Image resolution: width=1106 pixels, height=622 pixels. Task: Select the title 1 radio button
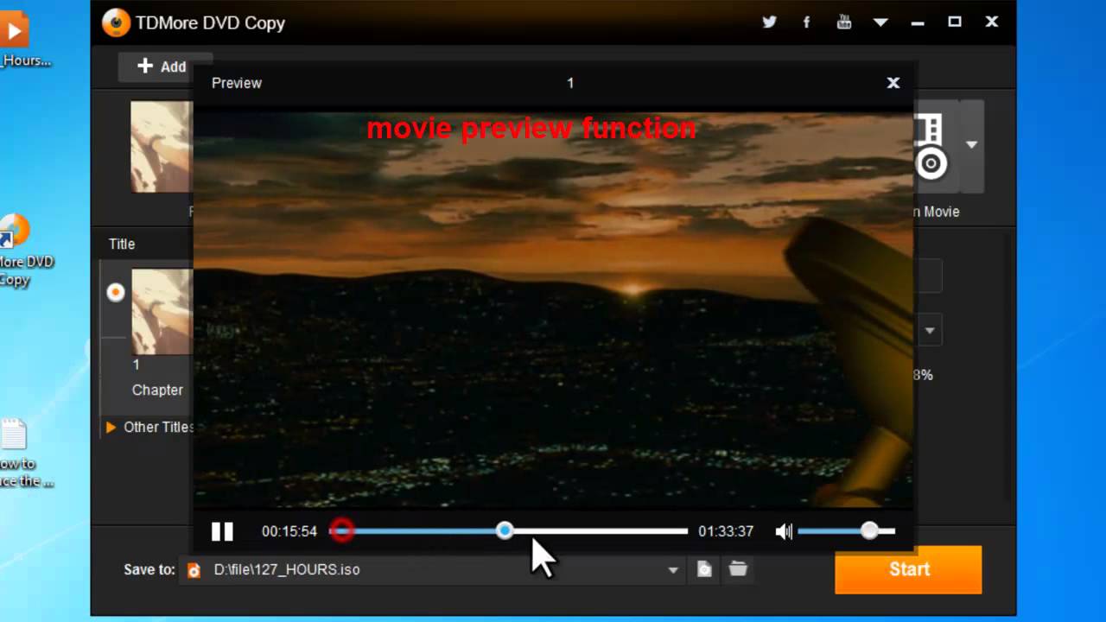(115, 293)
